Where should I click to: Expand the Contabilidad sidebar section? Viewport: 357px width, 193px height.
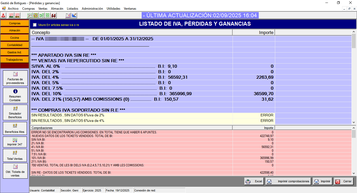pos(15,45)
